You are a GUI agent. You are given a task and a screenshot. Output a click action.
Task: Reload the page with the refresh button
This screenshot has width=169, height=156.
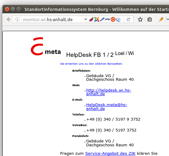[x=128, y=19]
